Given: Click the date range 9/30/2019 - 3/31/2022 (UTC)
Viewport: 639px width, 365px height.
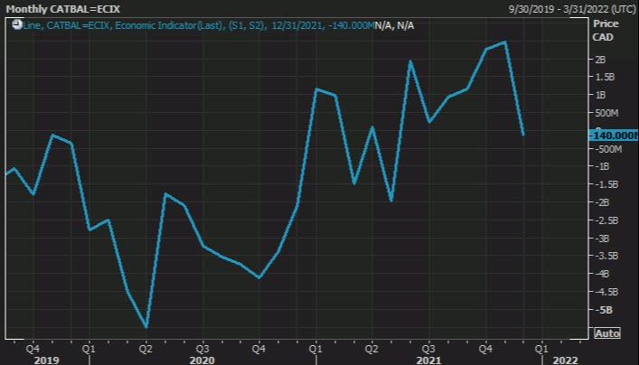Looking at the screenshot, I should (x=572, y=8).
